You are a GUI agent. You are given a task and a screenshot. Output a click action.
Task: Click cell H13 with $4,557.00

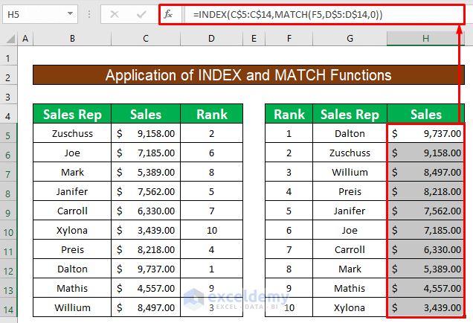click(x=425, y=288)
